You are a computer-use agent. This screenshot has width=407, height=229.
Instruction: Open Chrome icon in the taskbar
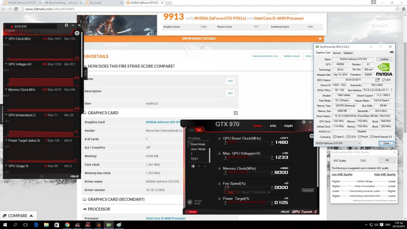67,225
